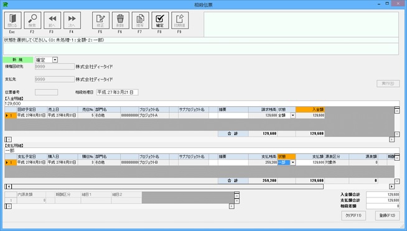407x231 pixels.
Task: Click the 相殺処理日 date field
Action: tap(118, 92)
